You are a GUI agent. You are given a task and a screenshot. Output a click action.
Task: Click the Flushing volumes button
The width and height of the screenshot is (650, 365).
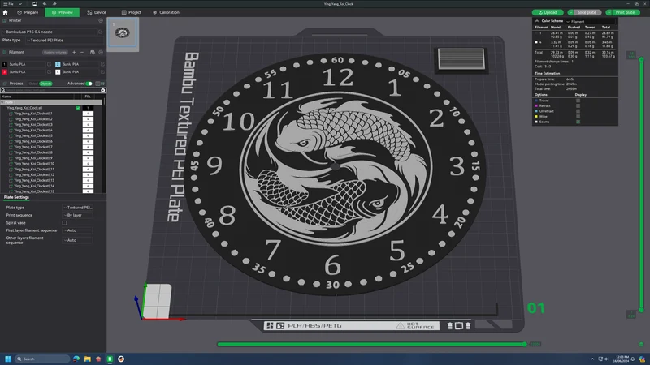point(55,52)
